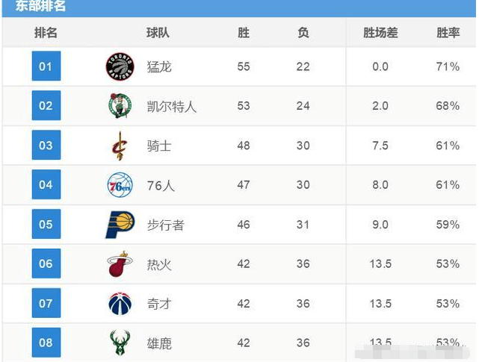The height and width of the screenshot is (362, 479).
Task: Click the 08 rank badge
Action: click(x=46, y=343)
